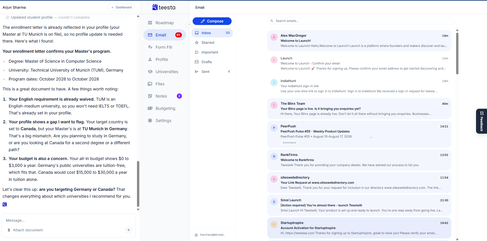Open the RankFirms welcome email
Screen dimensions: 487x241
tap(359, 160)
